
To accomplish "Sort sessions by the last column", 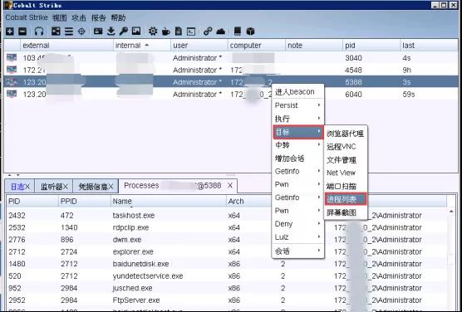I will coord(429,46).
